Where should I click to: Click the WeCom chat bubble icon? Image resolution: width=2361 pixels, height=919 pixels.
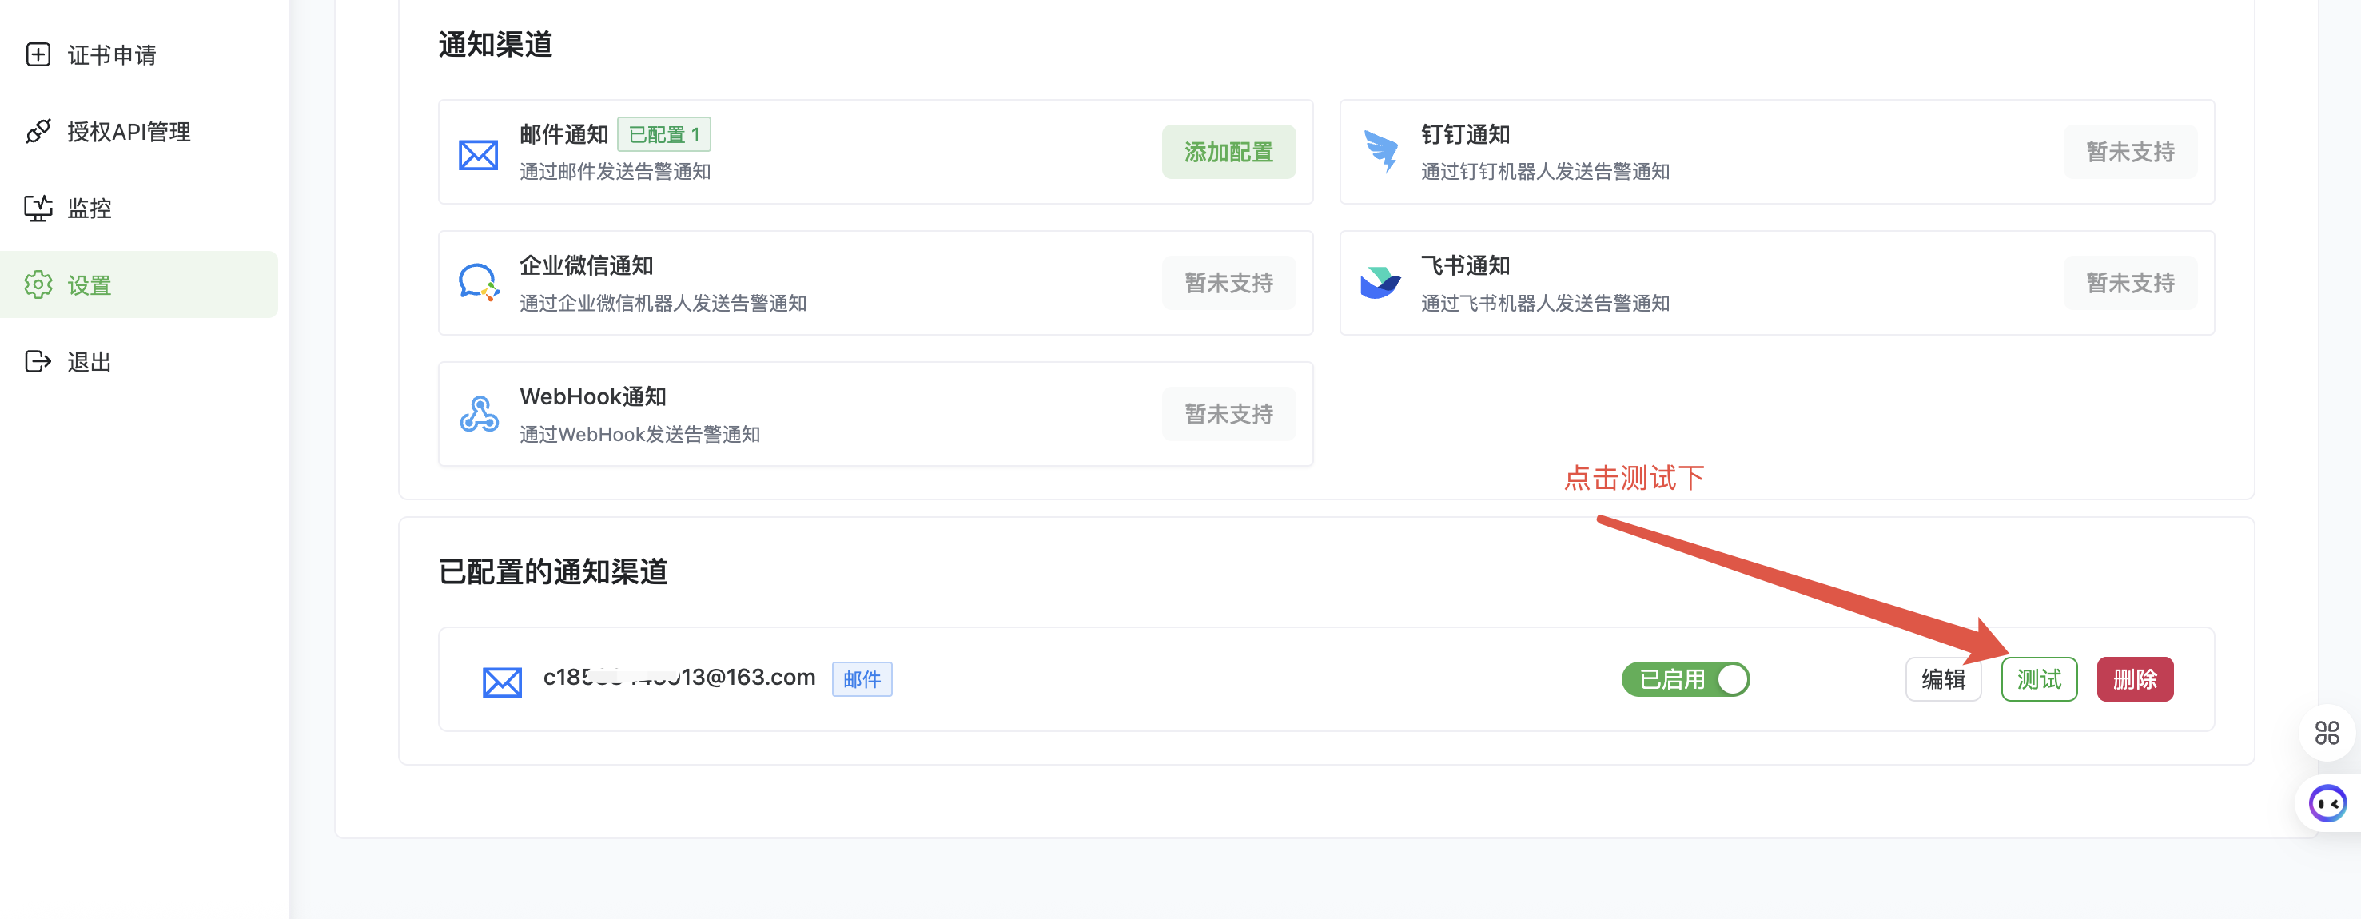[477, 282]
